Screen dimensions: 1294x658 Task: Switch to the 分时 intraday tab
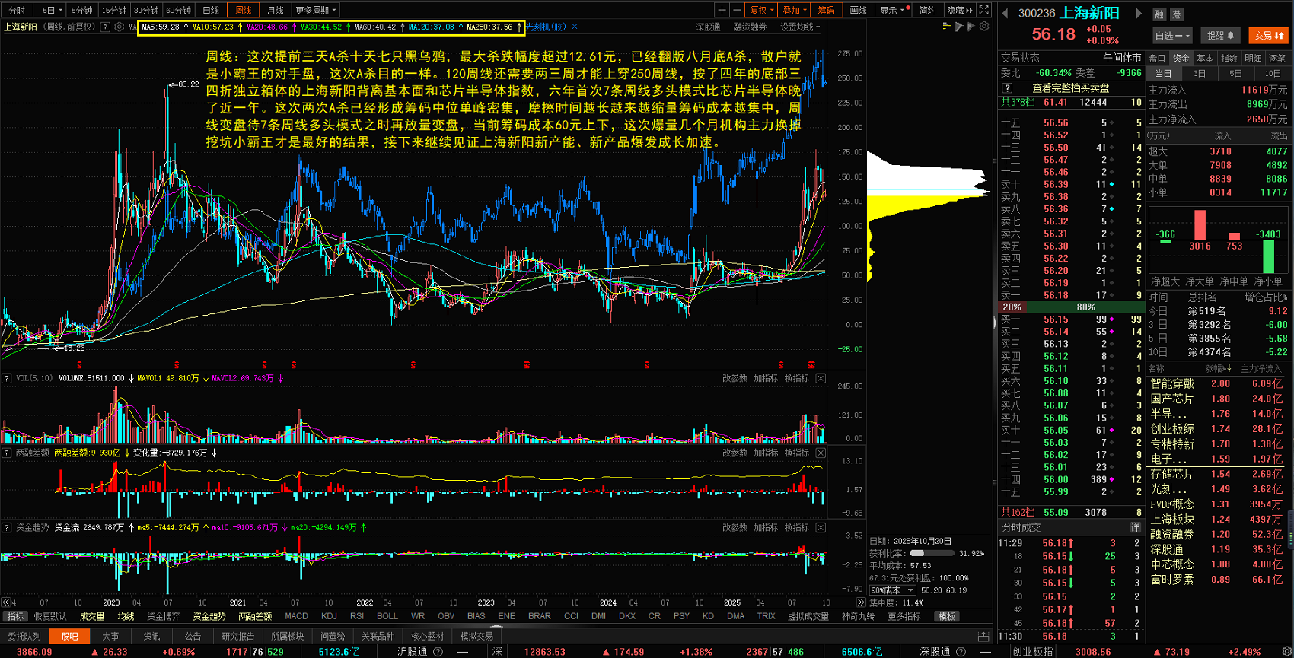[17, 10]
